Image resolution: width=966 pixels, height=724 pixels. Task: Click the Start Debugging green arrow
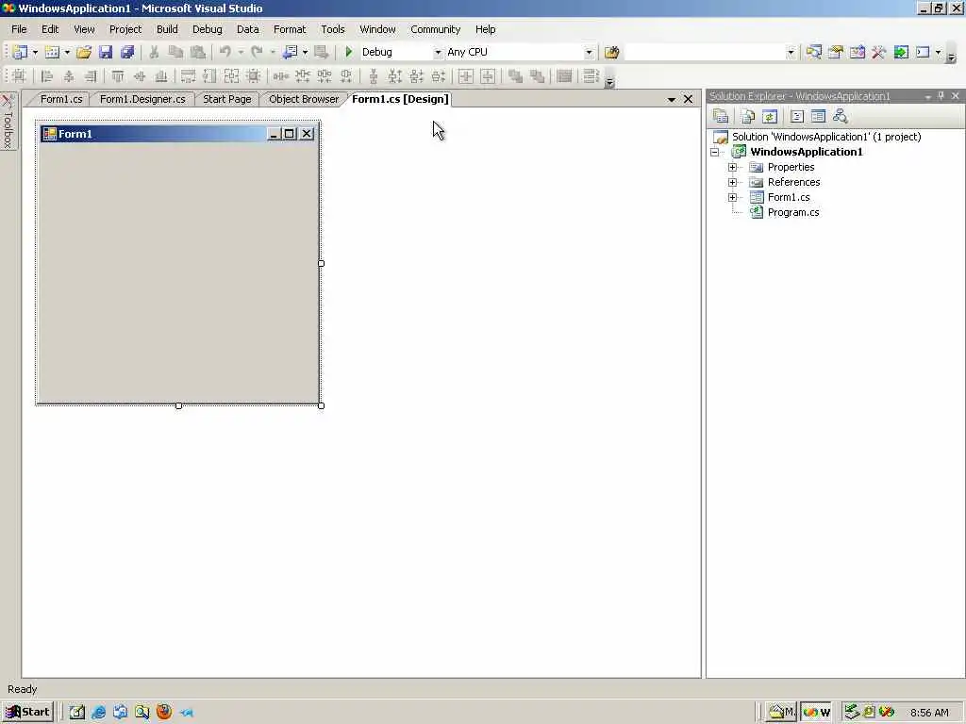click(349, 53)
